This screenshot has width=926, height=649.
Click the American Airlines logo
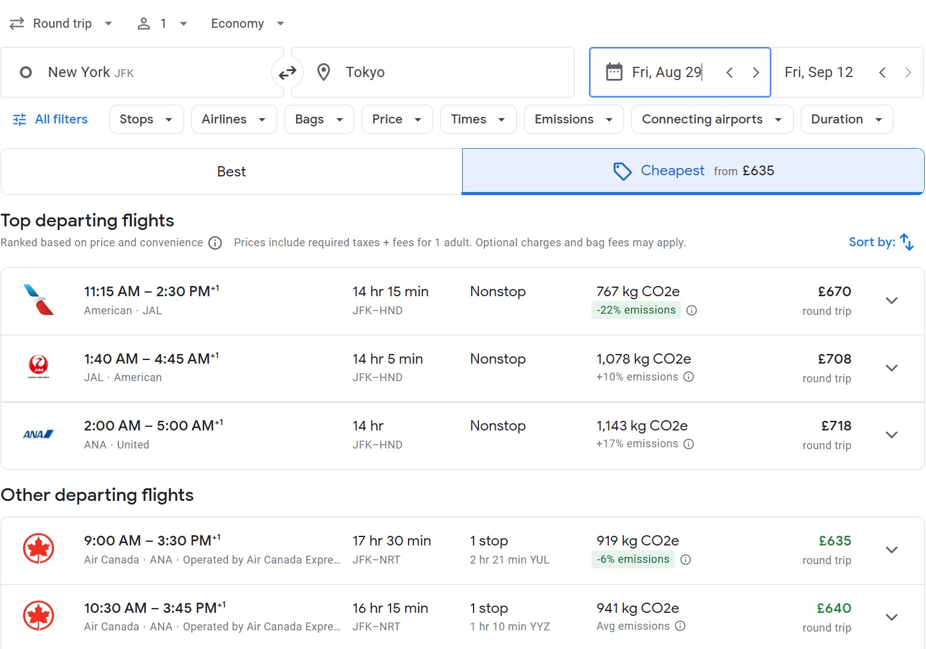[38, 300]
